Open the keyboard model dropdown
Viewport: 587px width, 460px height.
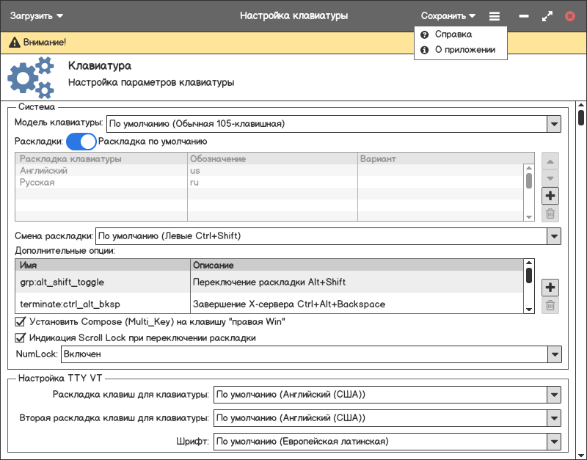553,124
